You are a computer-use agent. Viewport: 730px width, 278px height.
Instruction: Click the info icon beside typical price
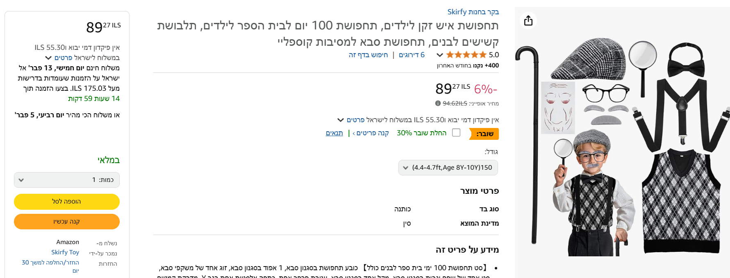click(x=438, y=103)
